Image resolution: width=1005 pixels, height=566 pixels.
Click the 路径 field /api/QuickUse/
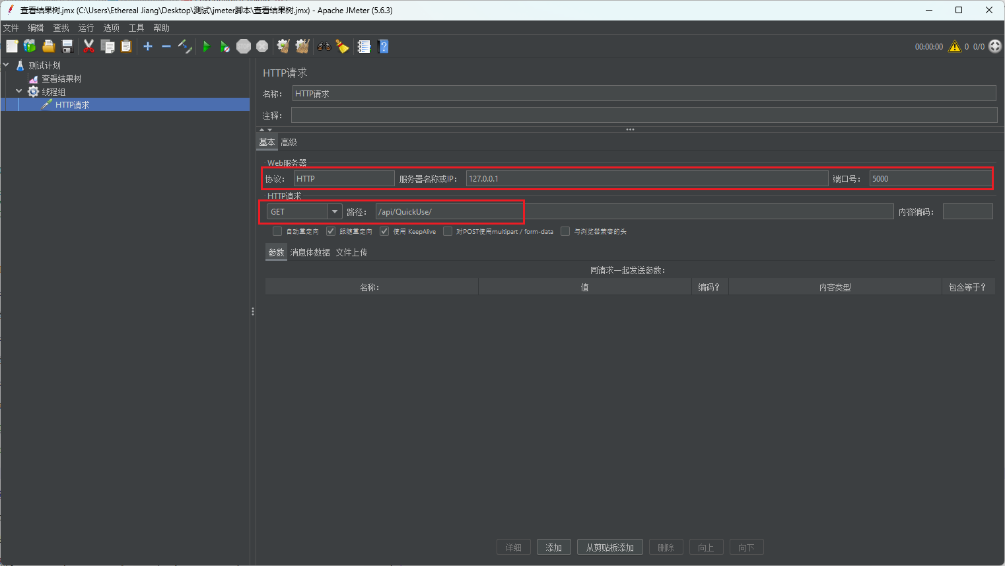click(x=634, y=211)
